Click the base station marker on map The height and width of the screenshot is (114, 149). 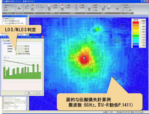pos(84,58)
